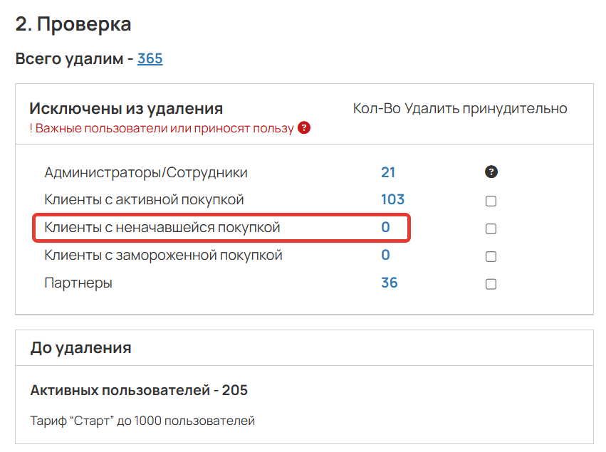This screenshot has height=452, width=606.
Task: Open the 2. Проверка section heading
Action: click(73, 23)
